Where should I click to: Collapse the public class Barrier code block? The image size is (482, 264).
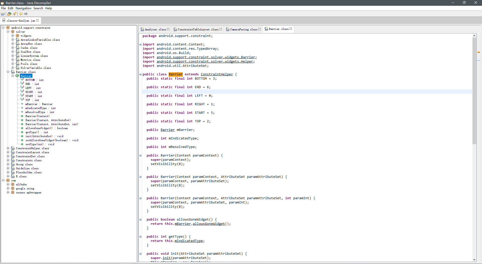click(140, 74)
